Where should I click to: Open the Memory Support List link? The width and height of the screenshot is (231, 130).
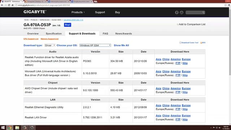49,39
